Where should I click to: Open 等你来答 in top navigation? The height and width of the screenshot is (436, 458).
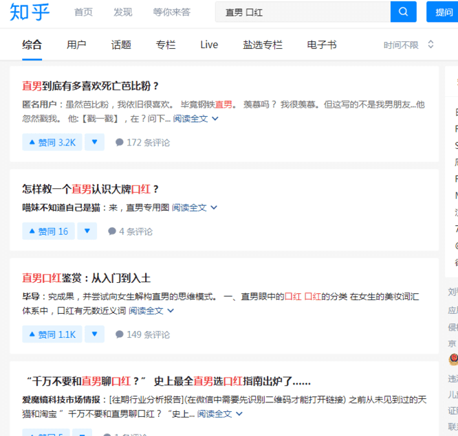click(x=172, y=12)
